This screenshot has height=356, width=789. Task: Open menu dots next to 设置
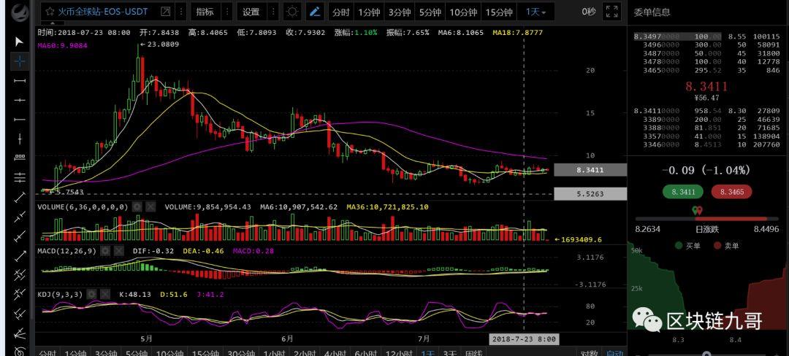click(272, 12)
